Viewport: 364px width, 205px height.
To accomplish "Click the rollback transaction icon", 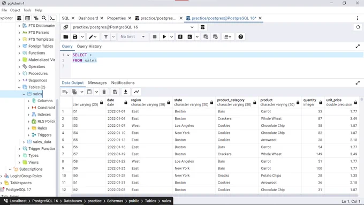I will click(x=215, y=37).
